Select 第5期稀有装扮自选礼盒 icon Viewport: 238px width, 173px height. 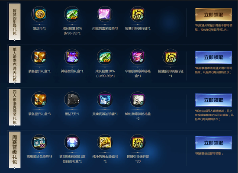click(72, 142)
